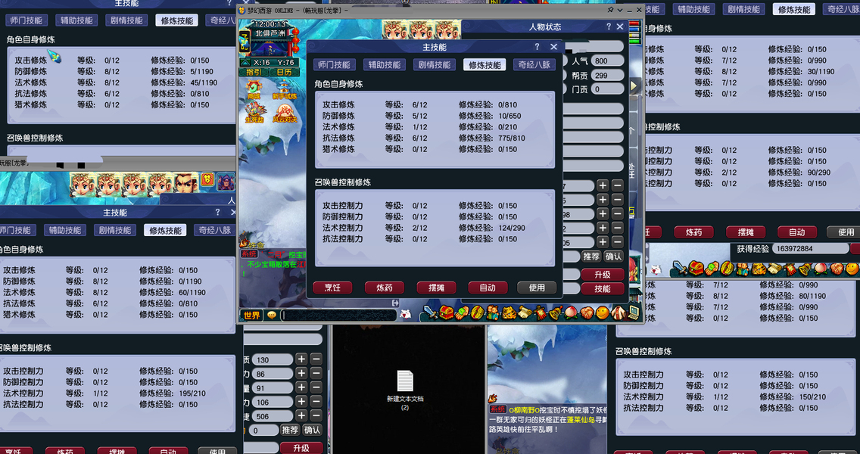Increase the attribute showing 106 with plus
Image resolution: width=860 pixels, height=454 pixels.
click(301, 402)
